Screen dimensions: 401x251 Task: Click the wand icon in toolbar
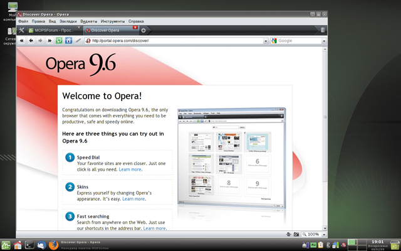click(78, 41)
